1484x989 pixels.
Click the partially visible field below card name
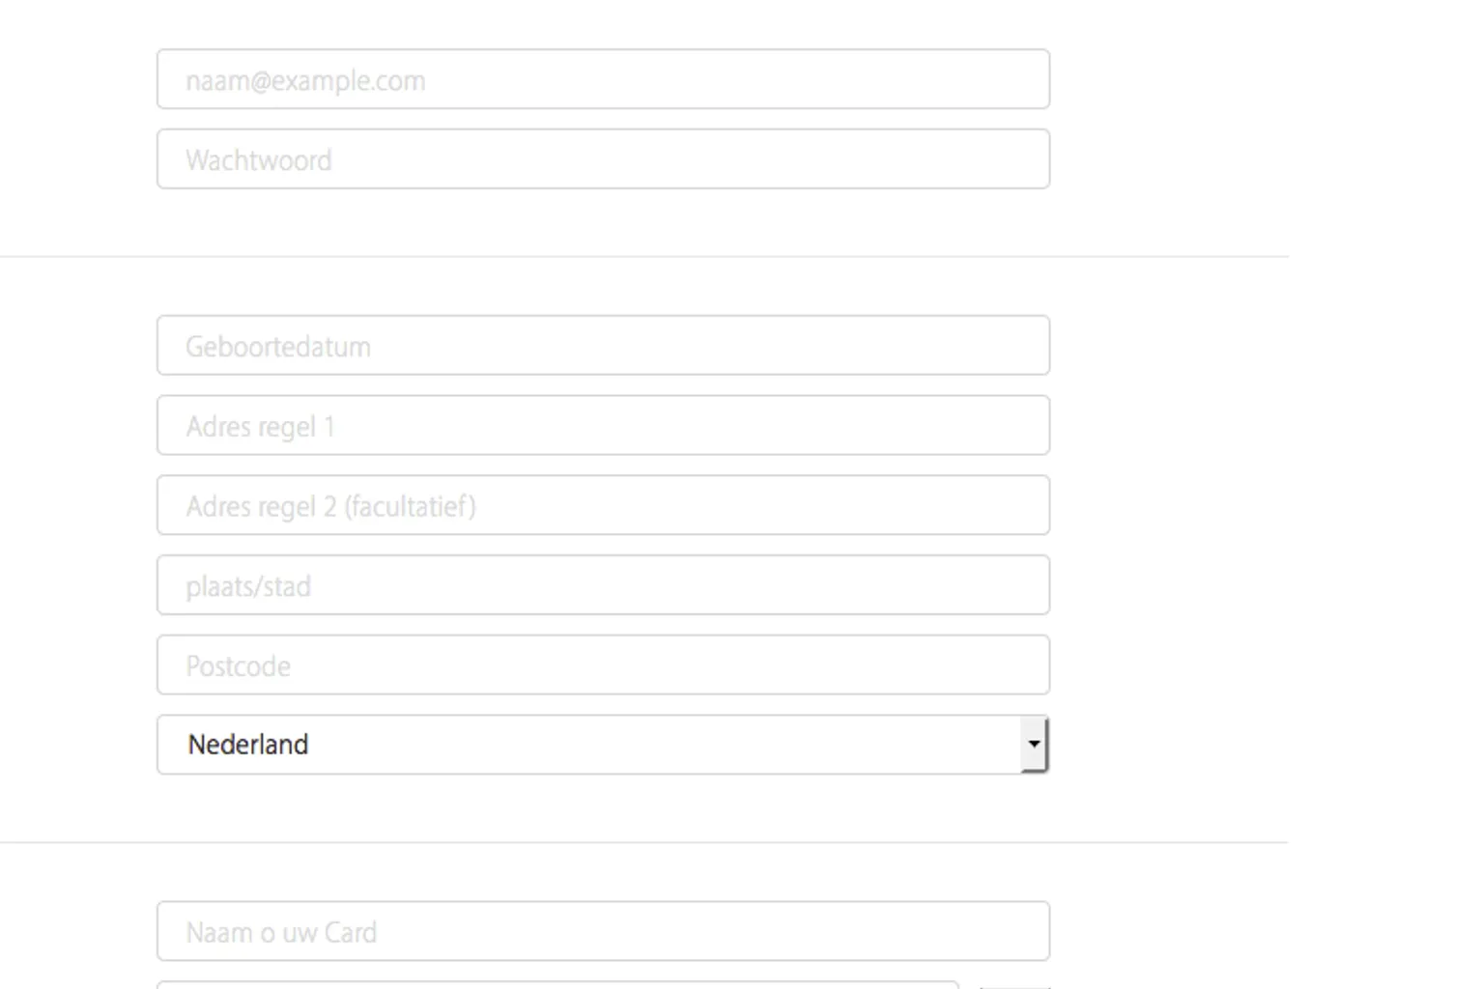point(557,985)
